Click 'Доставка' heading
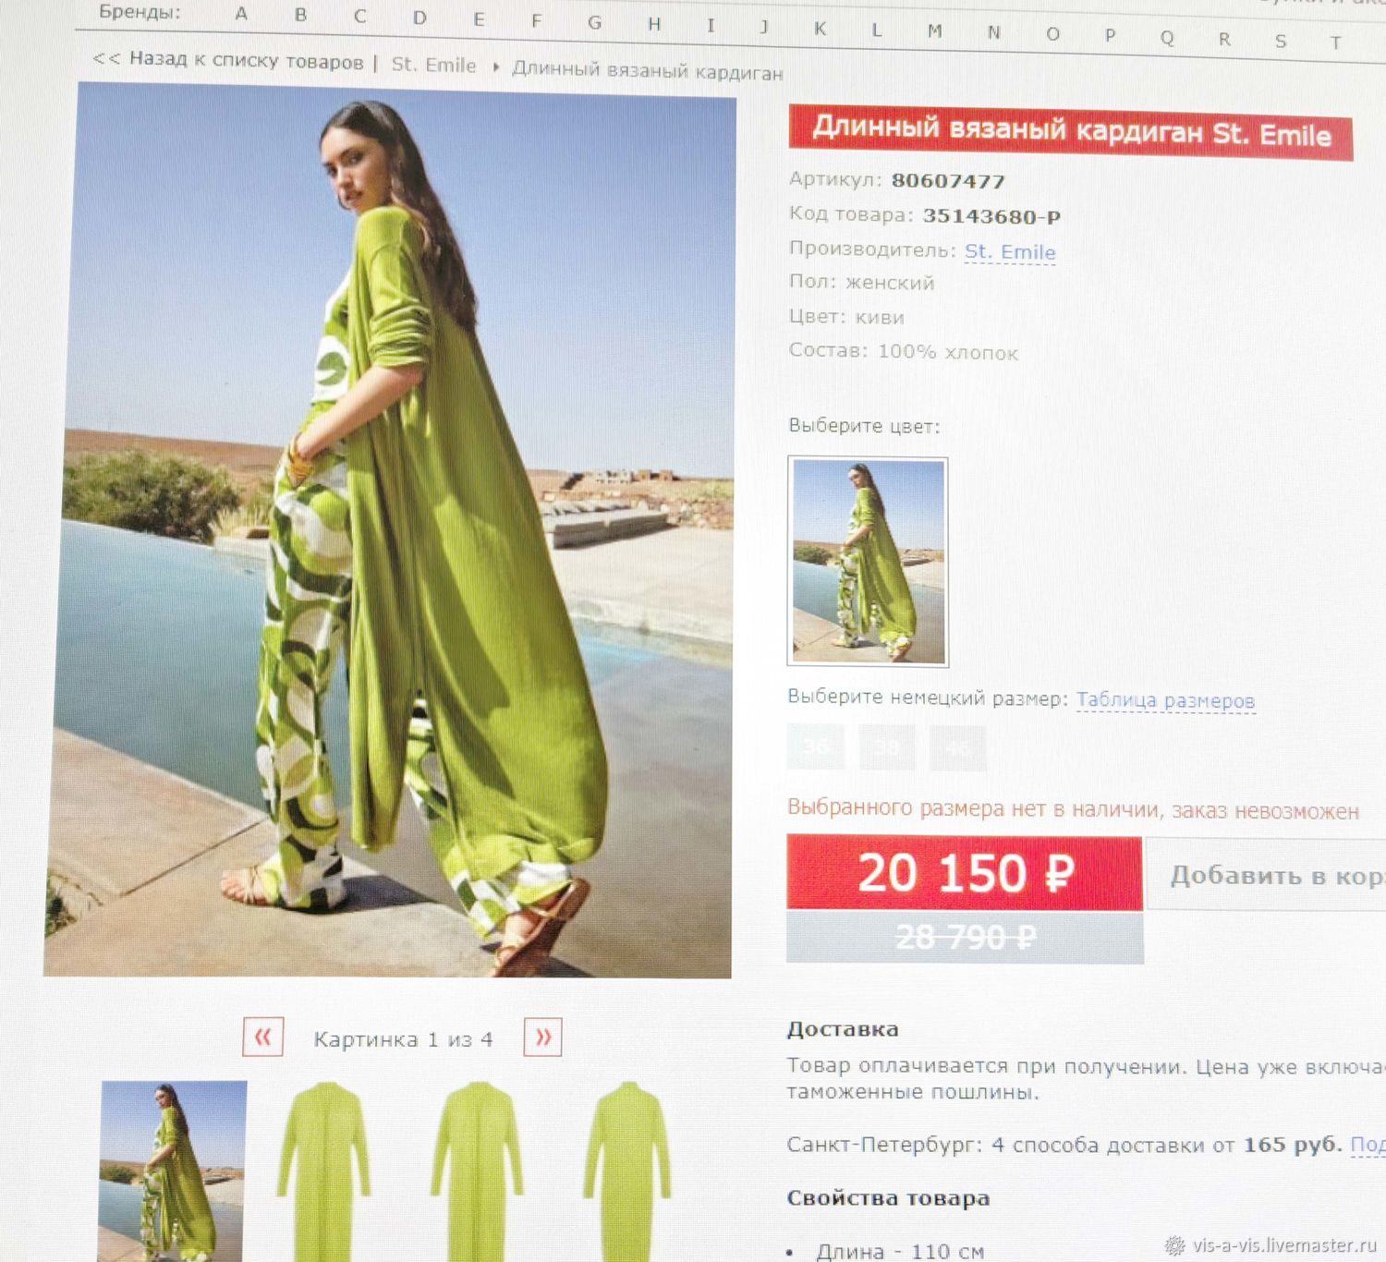 tap(843, 1029)
